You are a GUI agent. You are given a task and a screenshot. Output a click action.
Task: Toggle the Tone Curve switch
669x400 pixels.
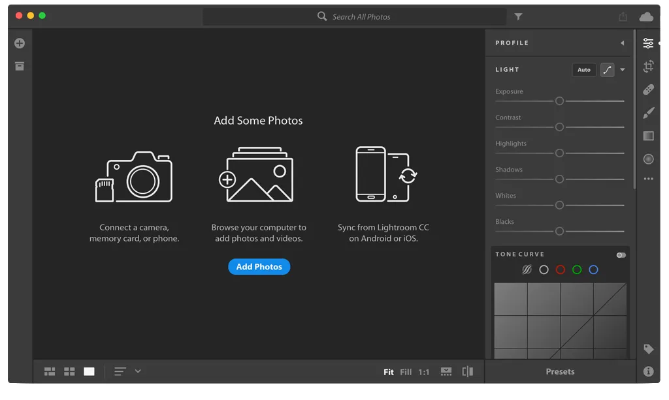coord(621,254)
